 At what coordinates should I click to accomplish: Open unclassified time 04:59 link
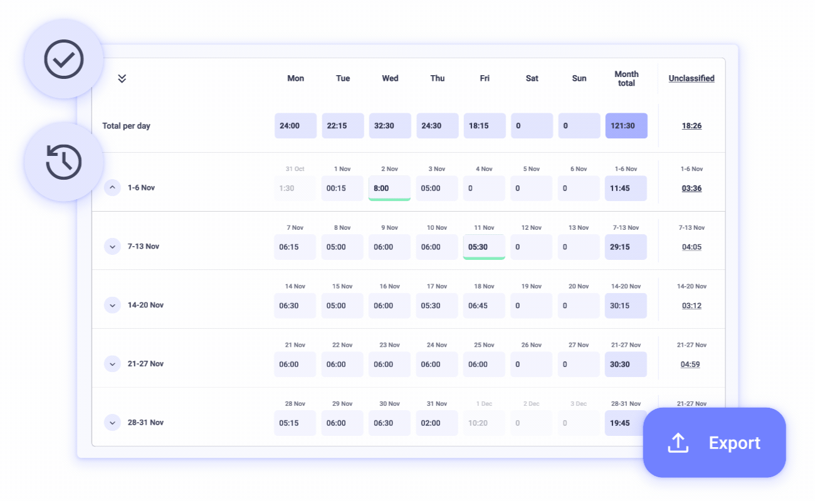690,364
